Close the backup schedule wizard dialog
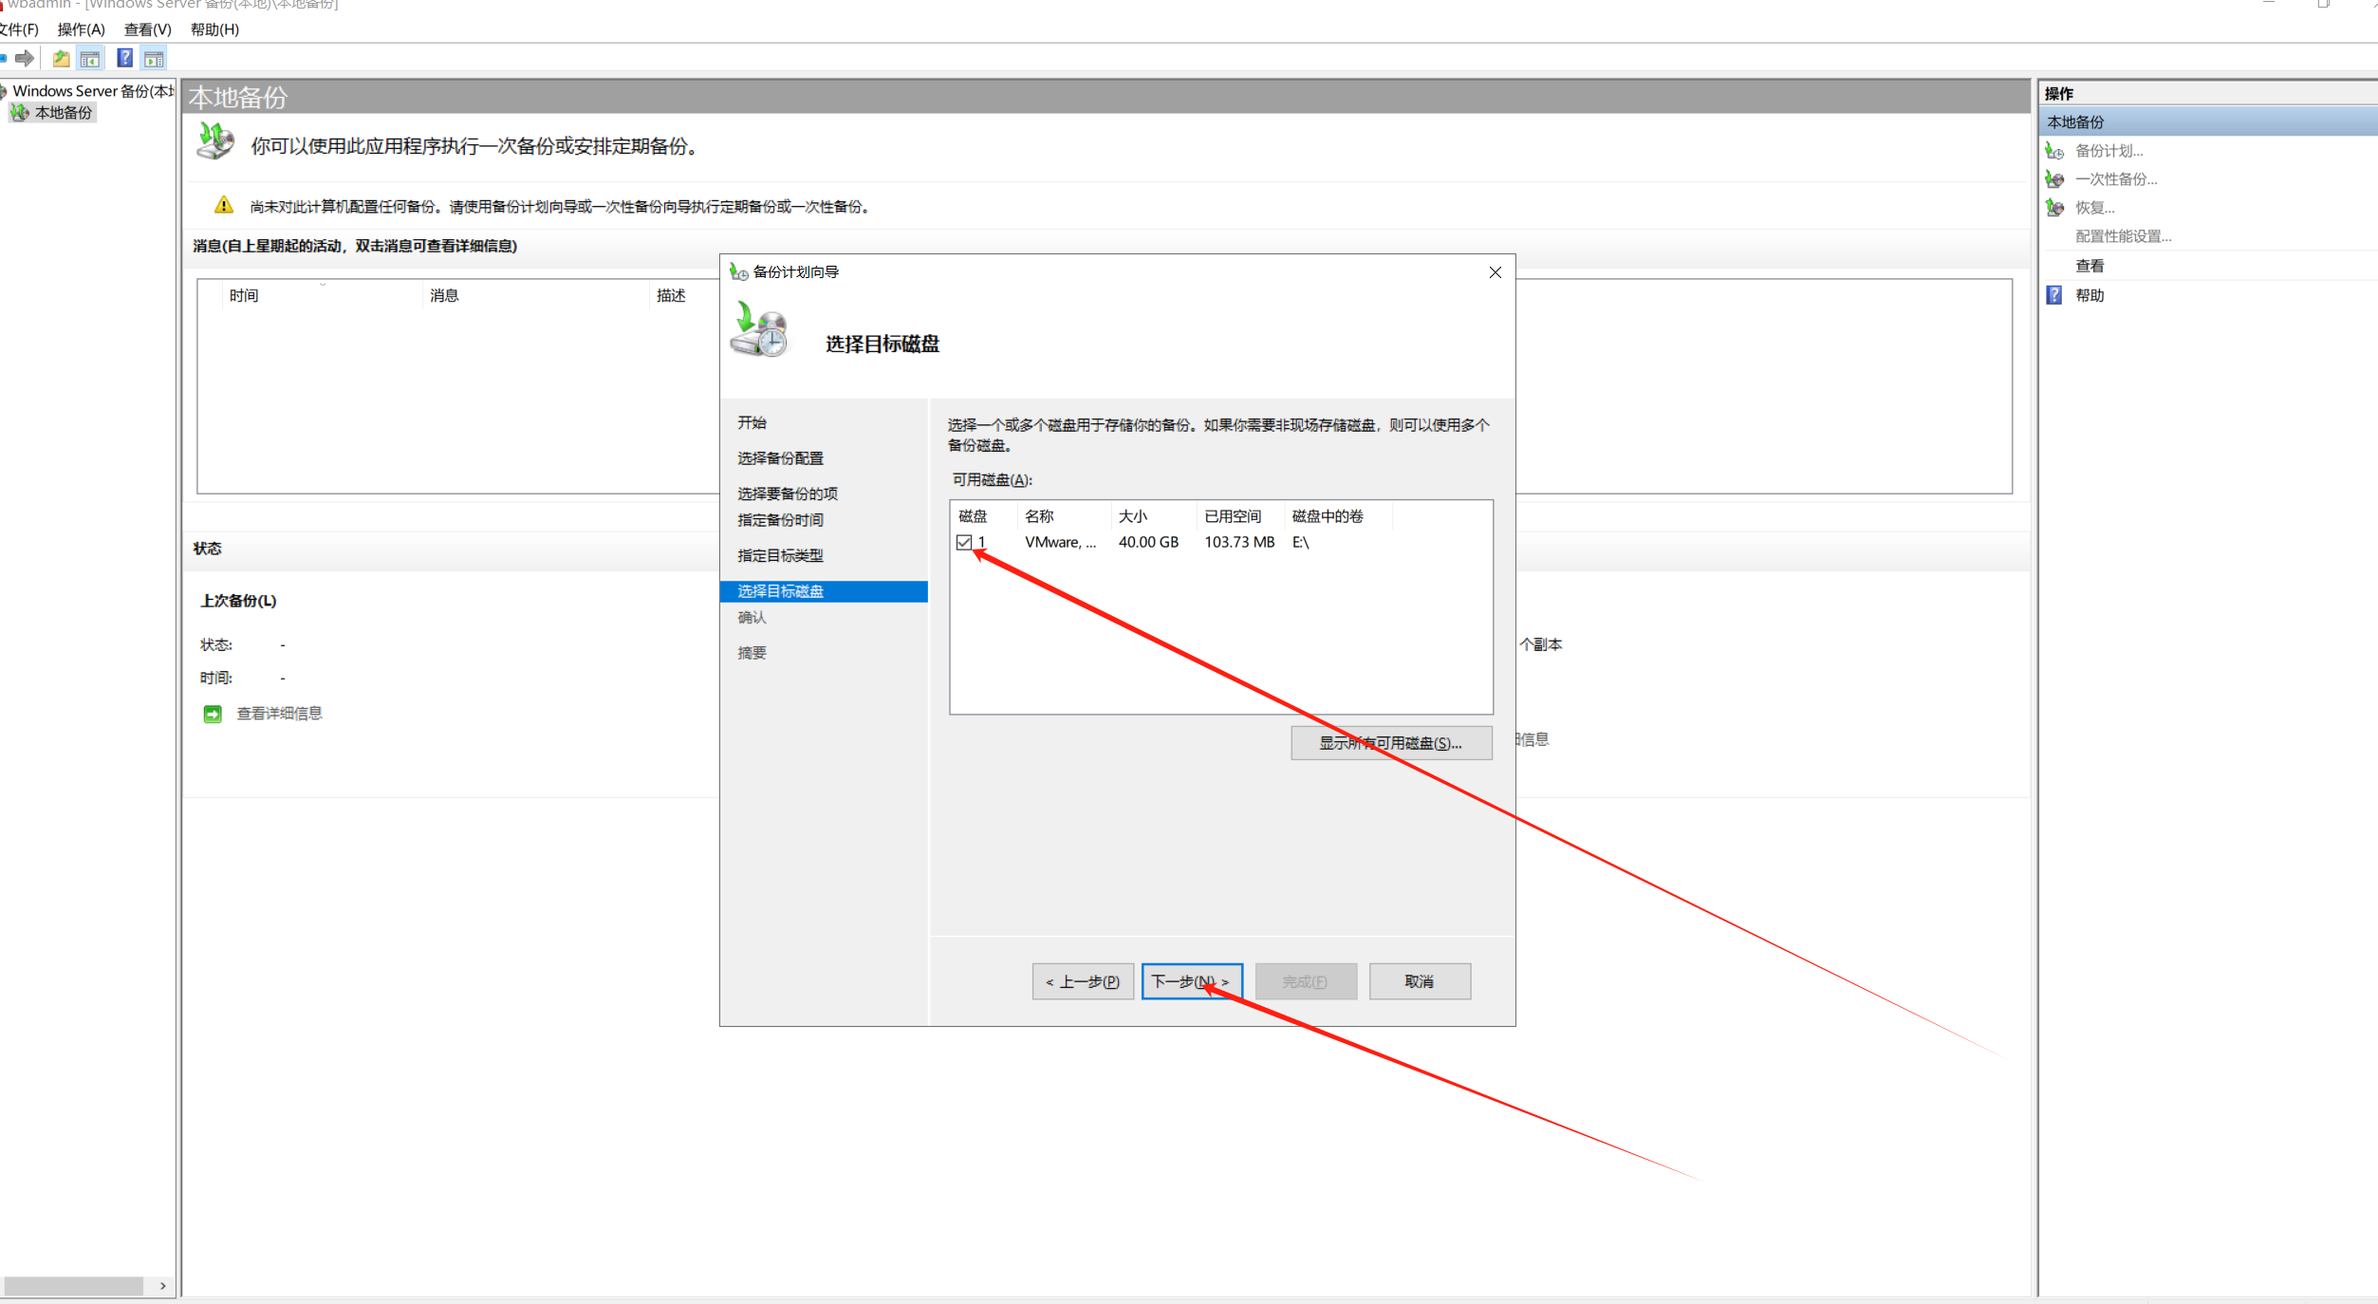 (x=1495, y=272)
